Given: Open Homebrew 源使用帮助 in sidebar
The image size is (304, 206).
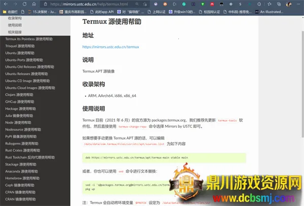Looking at the screenshot, I should (x=22, y=178).
